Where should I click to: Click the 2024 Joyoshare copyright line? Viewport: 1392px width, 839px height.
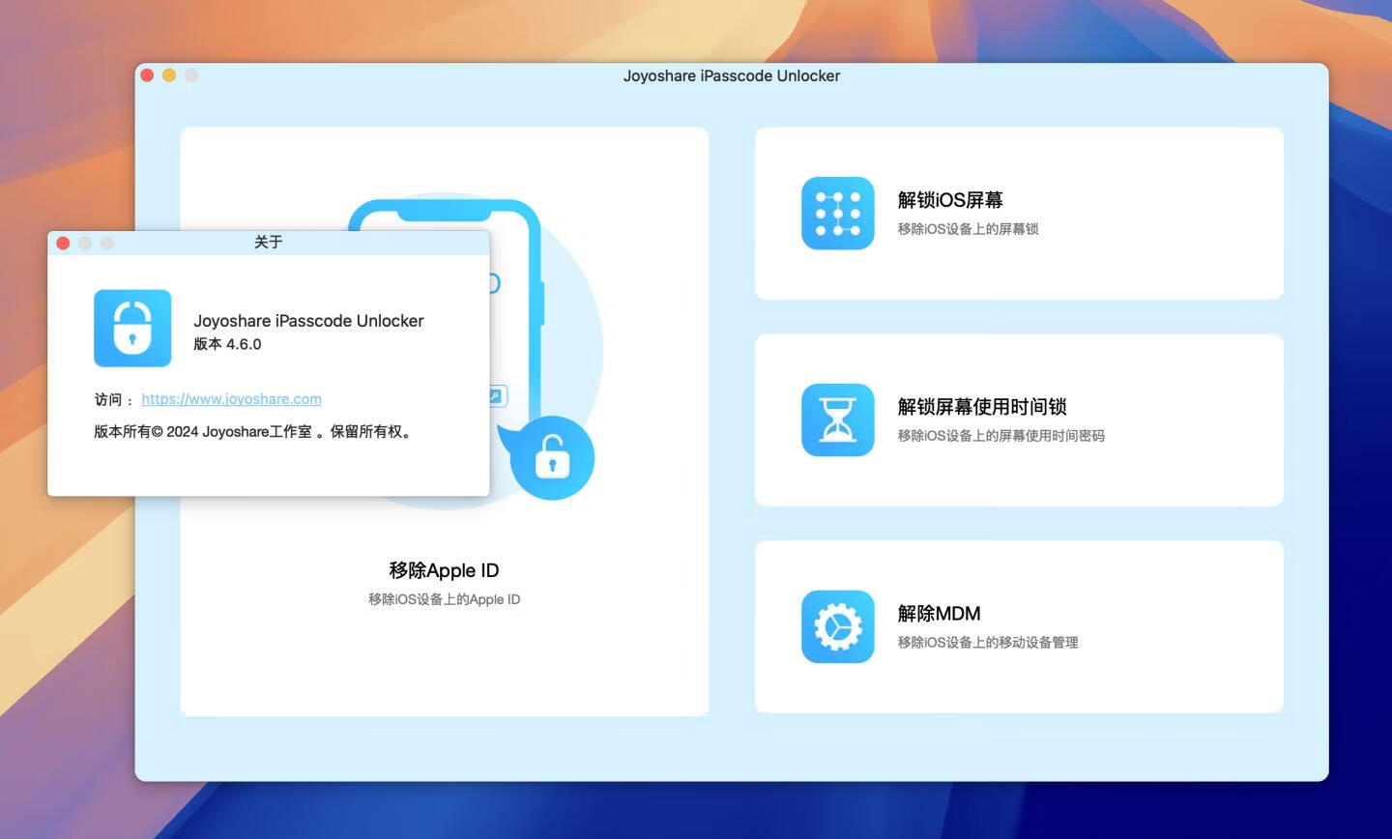tap(254, 432)
